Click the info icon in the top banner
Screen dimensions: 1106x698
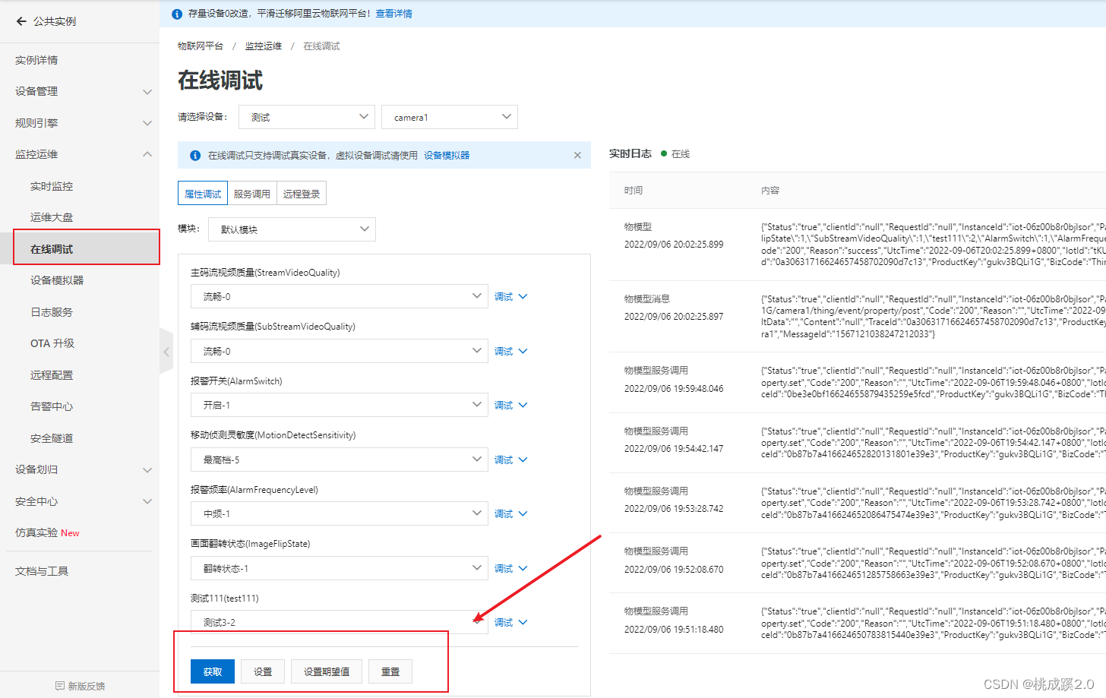click(x=177, y=14)
